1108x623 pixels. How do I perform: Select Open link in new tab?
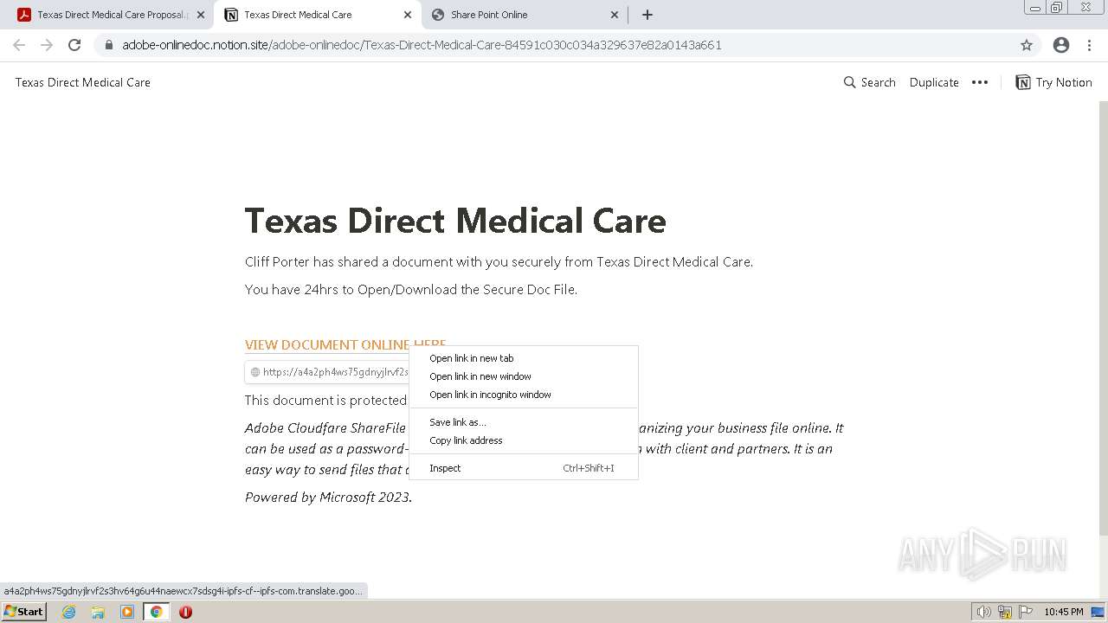pyautogui.click(x=524, y=358)
